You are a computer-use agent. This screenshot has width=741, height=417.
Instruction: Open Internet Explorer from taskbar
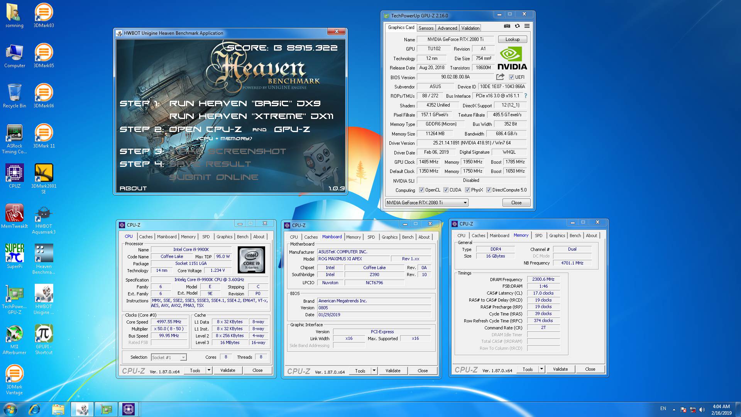34,409
